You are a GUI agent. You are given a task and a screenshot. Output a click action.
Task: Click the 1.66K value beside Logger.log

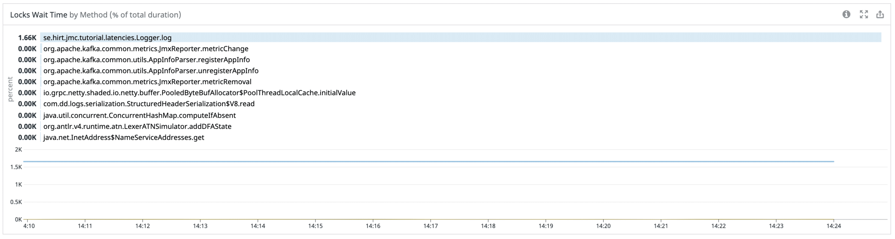(27, 37)
